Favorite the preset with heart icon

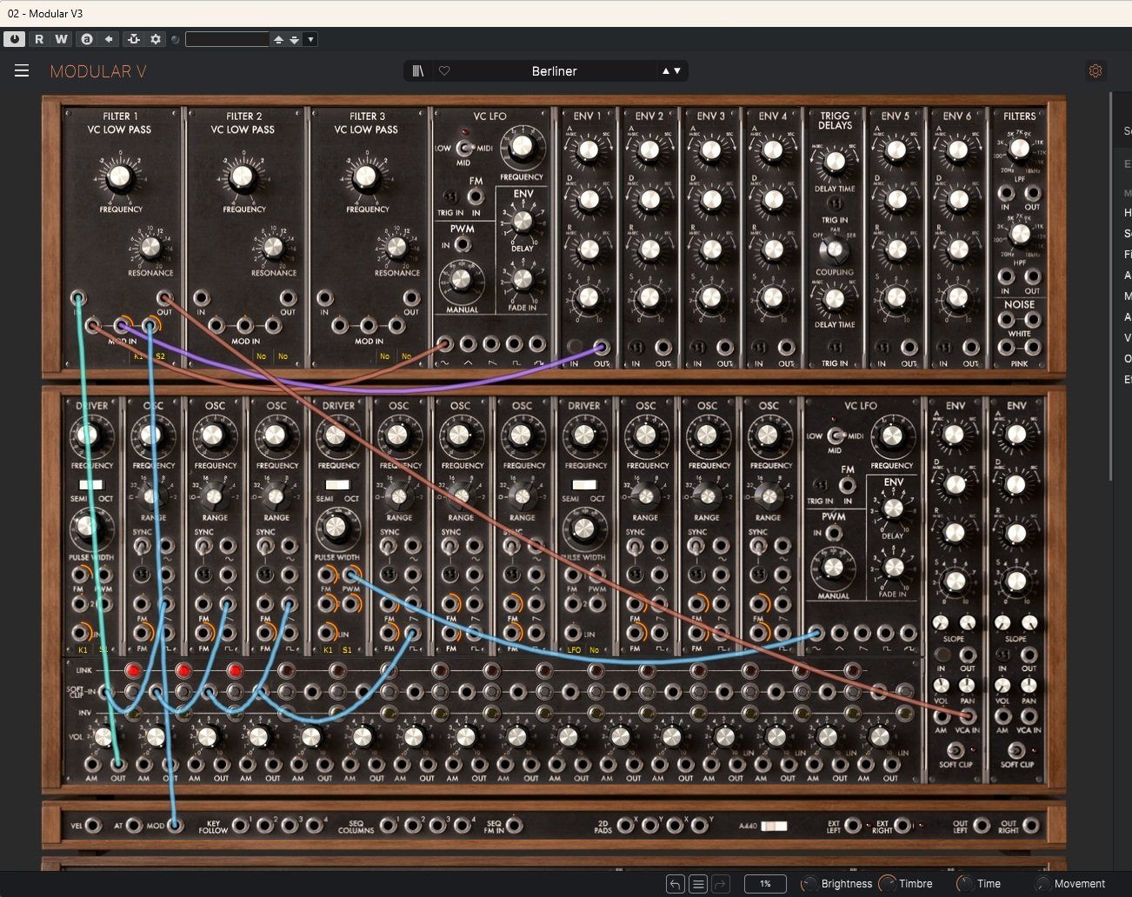pos(444,71)
